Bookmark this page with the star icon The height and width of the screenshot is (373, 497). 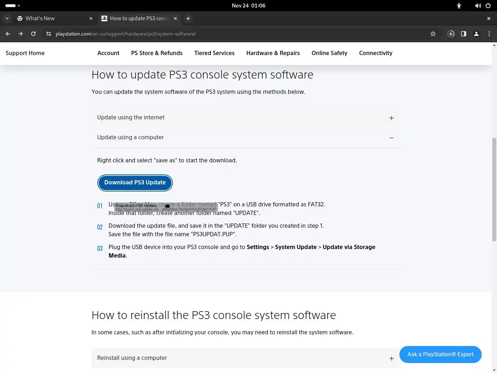[x=433, y=34]
